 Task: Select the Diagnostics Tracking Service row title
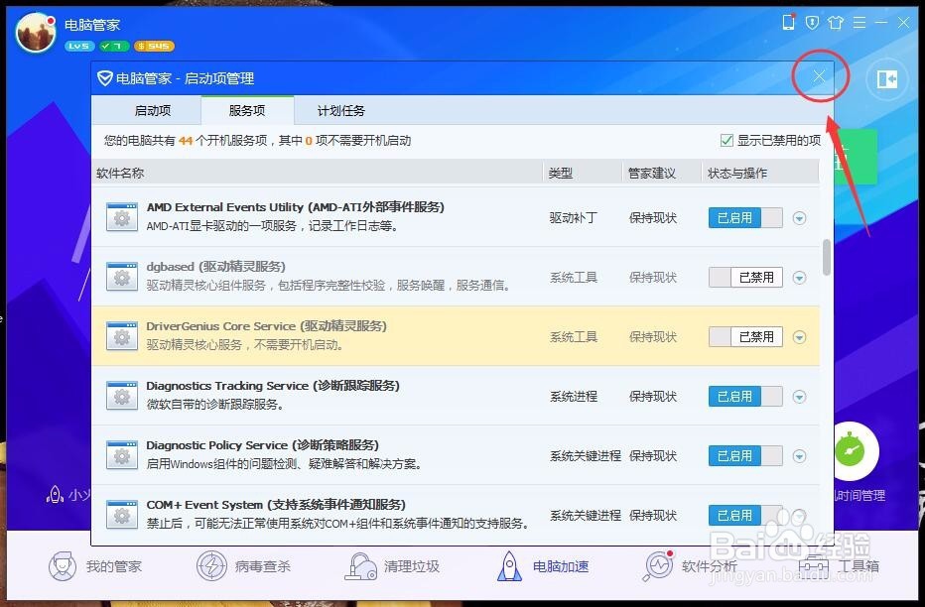273,386
